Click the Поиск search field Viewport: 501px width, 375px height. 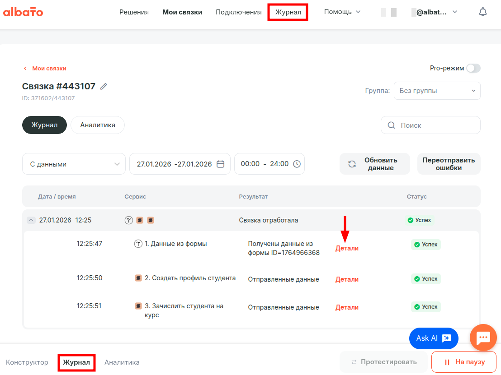430,125
